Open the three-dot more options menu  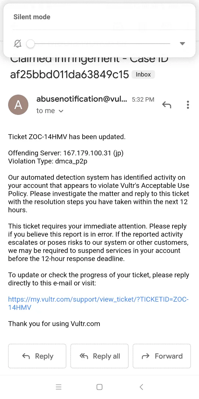pos(188,105)
